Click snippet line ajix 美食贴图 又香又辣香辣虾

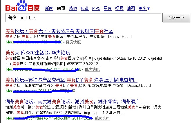tap(54, 64)
